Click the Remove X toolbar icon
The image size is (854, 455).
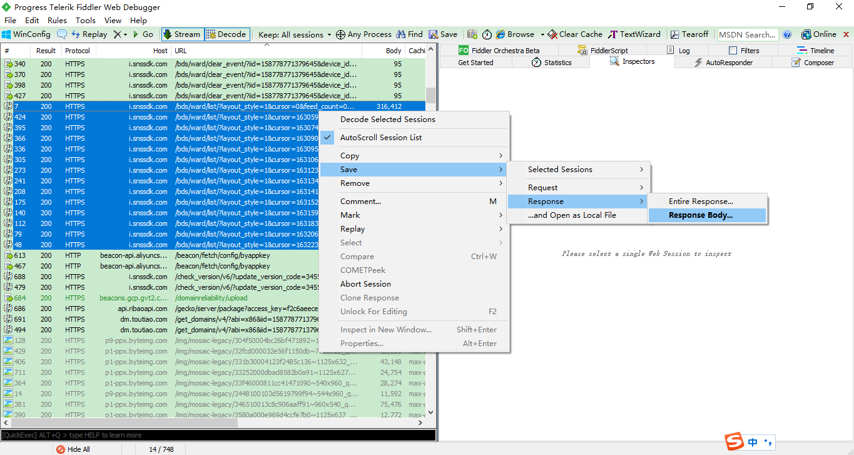click(x=117, y=34)
